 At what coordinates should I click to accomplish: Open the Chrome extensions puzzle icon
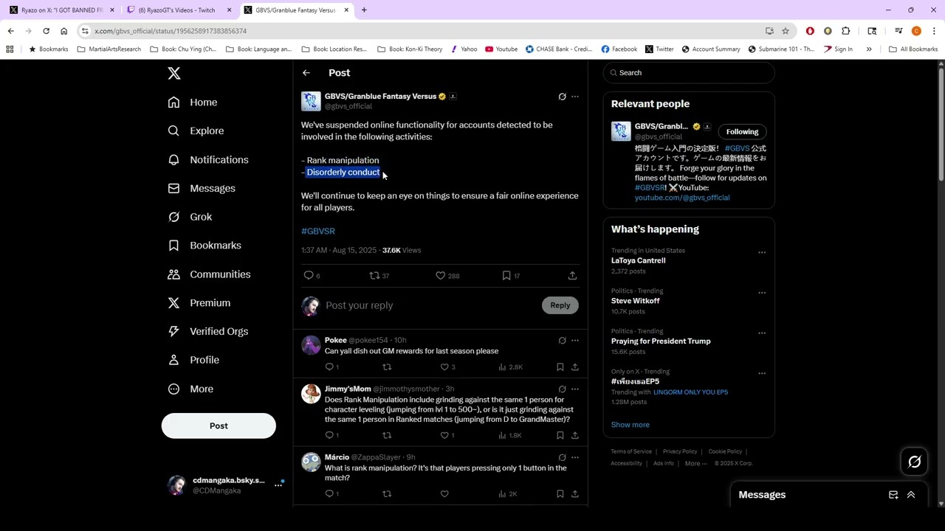pyautogui.click(x=846, y=31)
